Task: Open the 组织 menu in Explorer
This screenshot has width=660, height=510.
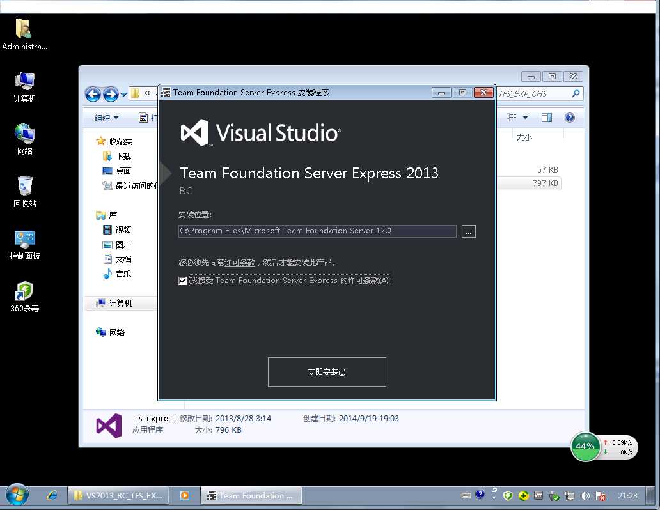Action: coord(107,118)
